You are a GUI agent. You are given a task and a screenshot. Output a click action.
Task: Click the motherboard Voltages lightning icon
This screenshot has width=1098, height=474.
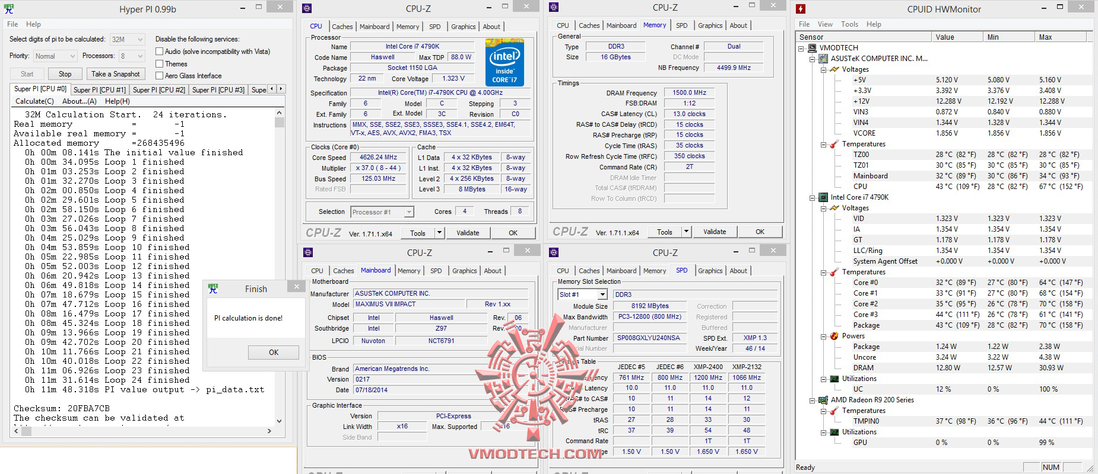point(834,69)
